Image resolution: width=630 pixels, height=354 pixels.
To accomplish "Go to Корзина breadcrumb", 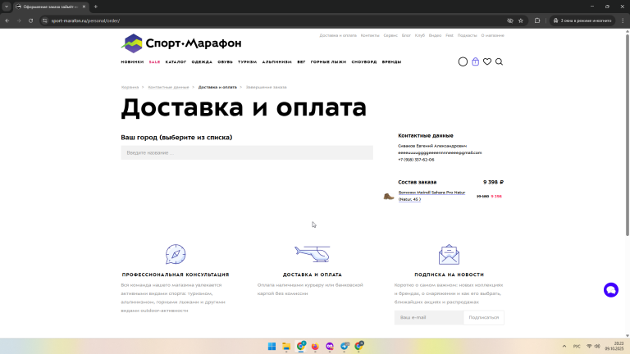I will tap(130, 87).
